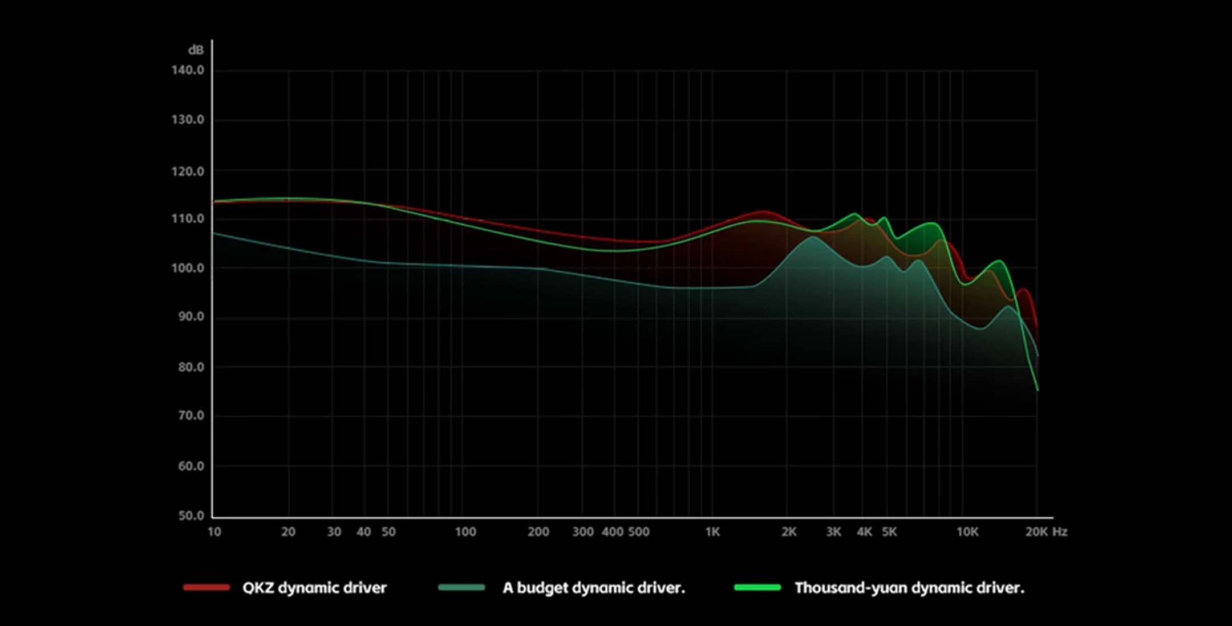Click the '50.0' y-axis value
Viewport: 1232px width, 626px height.
pyautogui.click(x=191, y=516)
